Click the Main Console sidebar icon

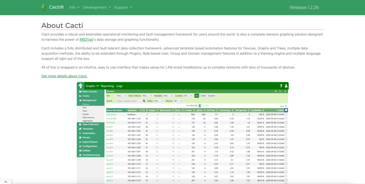point(80,92)
